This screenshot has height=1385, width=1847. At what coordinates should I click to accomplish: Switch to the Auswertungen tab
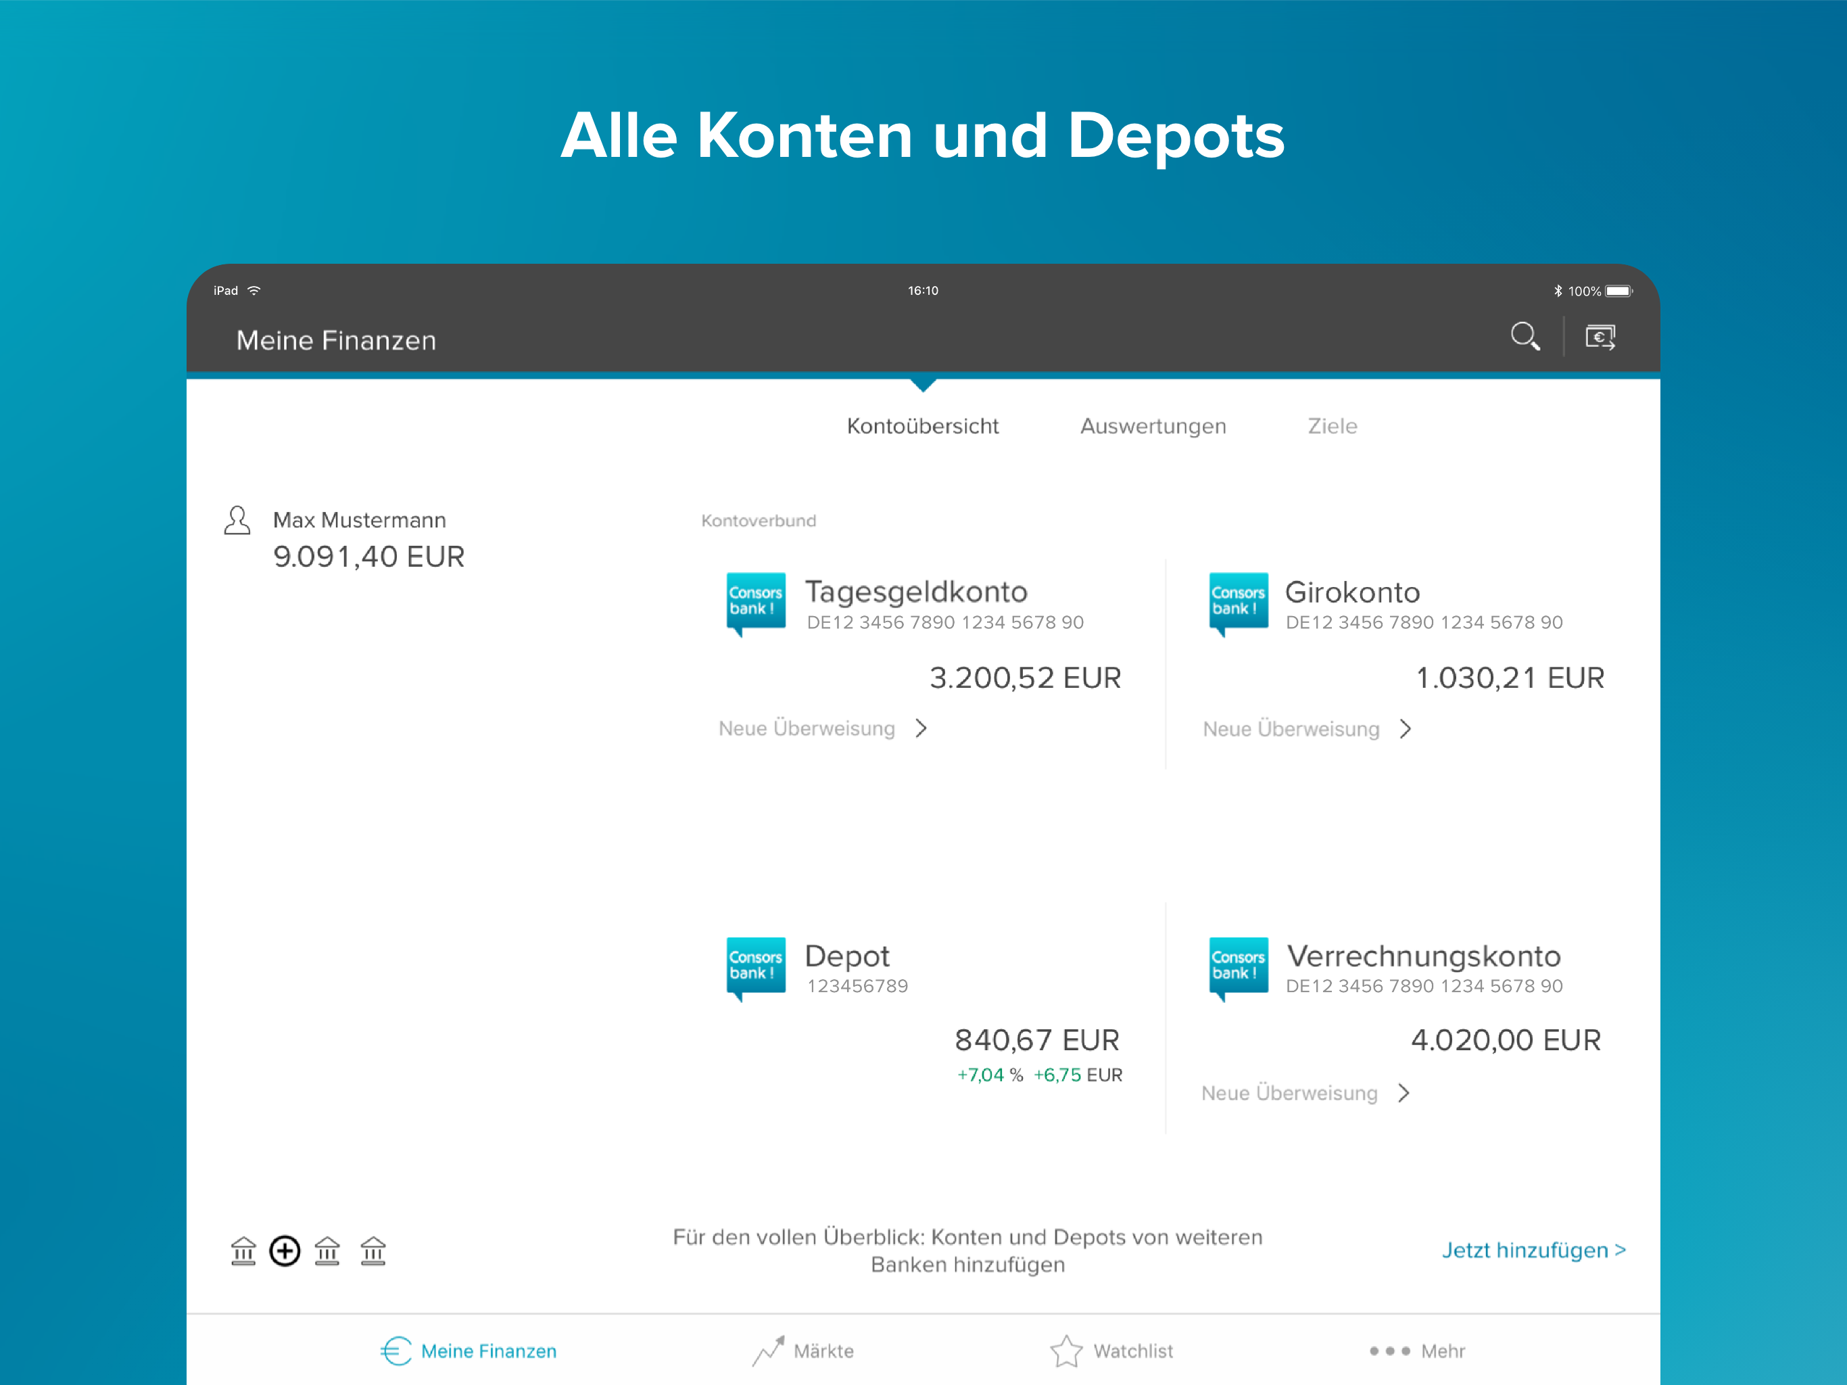point(1152,426)
